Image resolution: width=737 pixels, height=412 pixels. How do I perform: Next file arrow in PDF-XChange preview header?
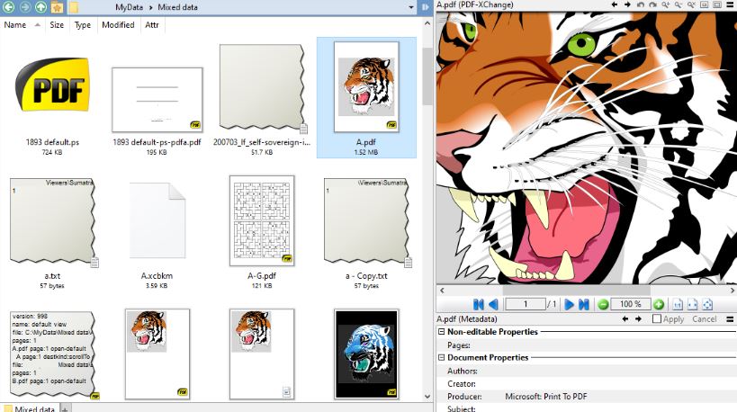(x=627, y=4)
